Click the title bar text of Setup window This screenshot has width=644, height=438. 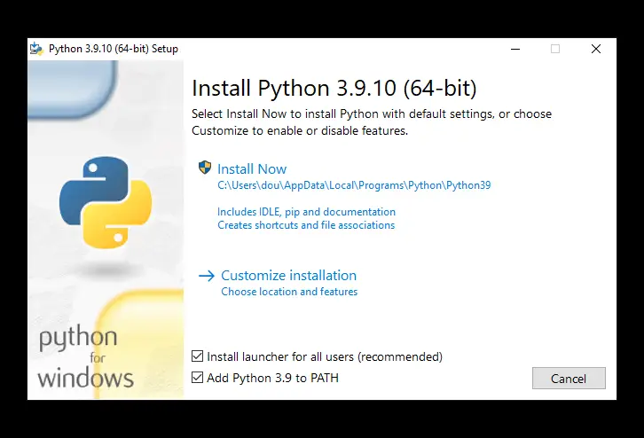114,49
